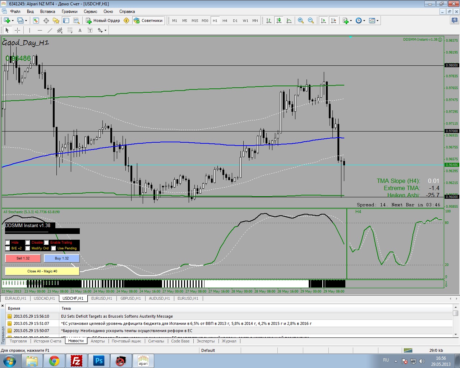The width and height of the screenshot is (460, 368).
Task: Open Google Chrome from the taskbar
Action: click(54, 361)
